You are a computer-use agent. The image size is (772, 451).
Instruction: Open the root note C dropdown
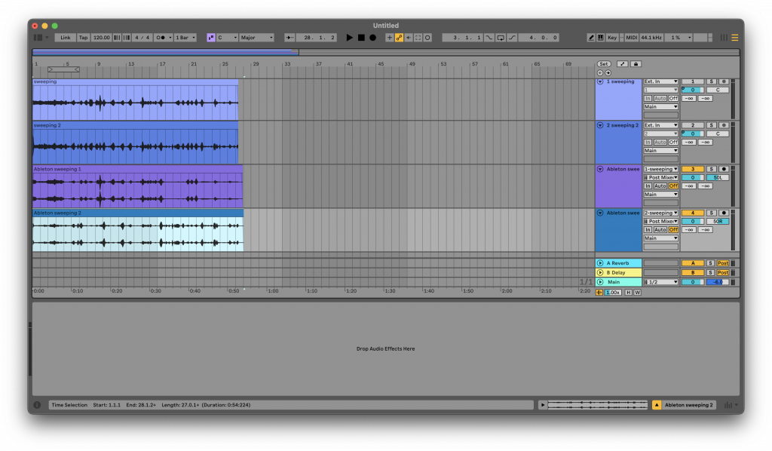[227, 38]
